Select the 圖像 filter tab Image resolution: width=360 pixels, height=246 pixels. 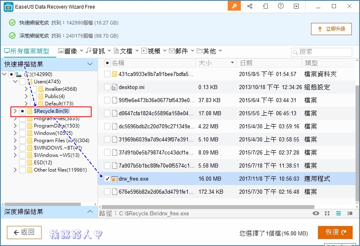[x=67, y=51]
